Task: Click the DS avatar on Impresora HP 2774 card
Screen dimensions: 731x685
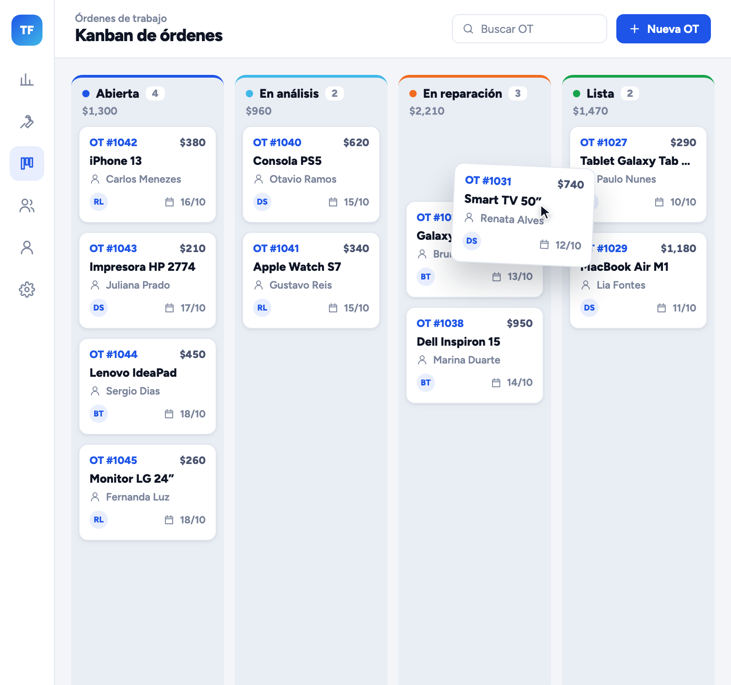Action: pos(99,308)
